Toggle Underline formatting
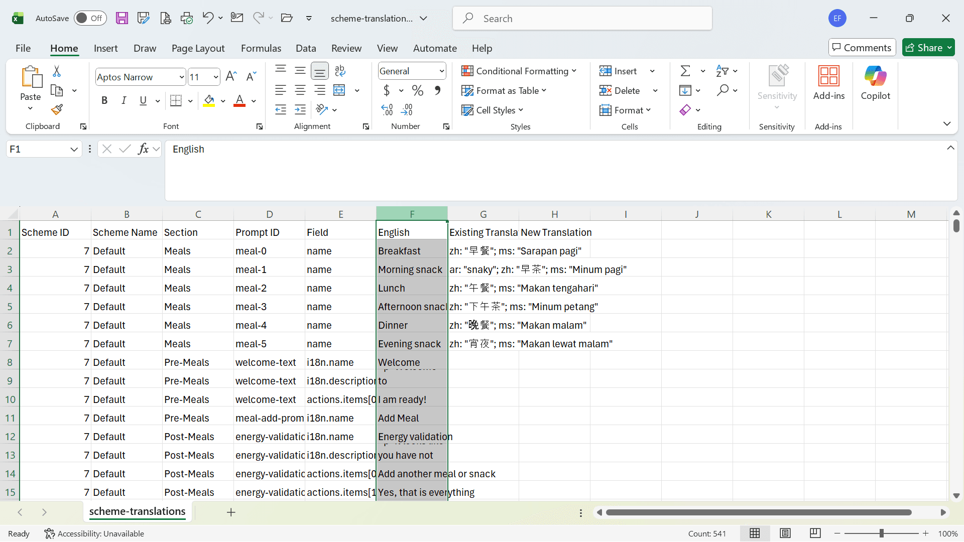964x542 pixels. click(x=143, y=100)
